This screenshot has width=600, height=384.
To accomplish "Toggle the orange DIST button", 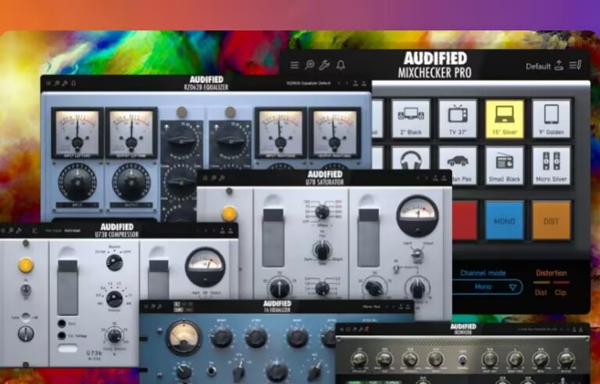I will pyautogui.click(x=551, y=221).
